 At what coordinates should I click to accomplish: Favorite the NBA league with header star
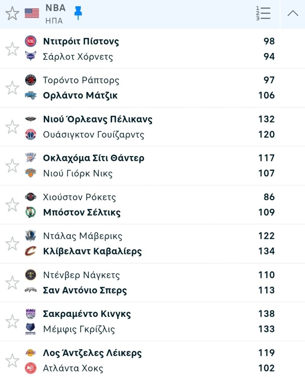click(12, 14)
